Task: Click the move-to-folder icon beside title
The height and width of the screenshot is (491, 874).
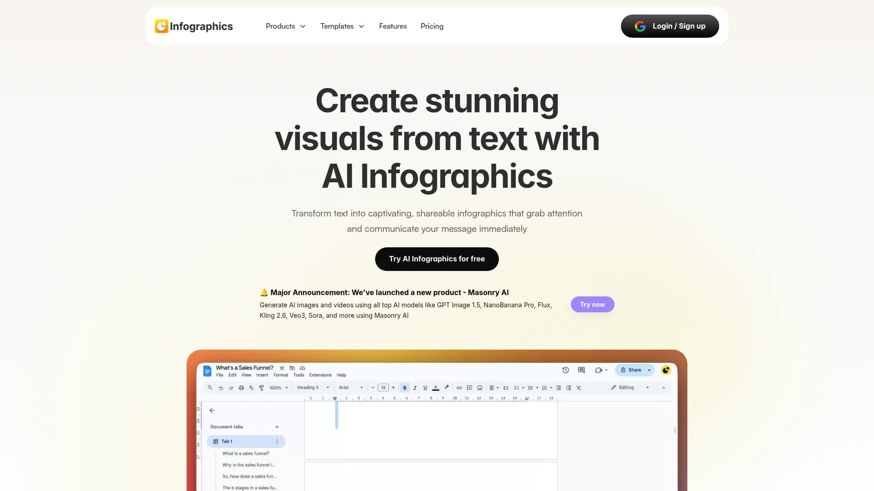Action: (x=292, y=368)
